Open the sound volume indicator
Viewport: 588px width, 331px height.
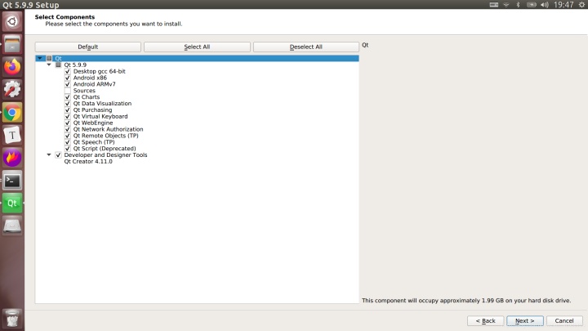click(x=545, y=5)
